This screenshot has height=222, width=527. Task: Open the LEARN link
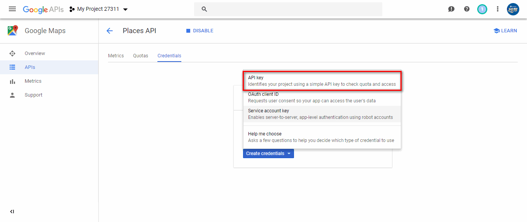tap(505, 31)
